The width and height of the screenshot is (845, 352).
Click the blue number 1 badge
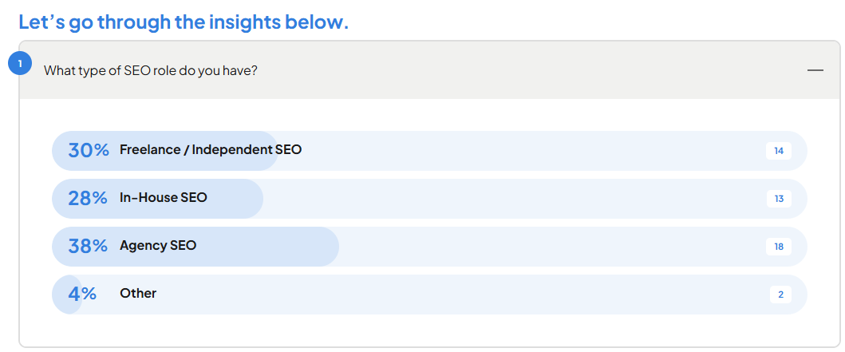(x=19, y=63)
